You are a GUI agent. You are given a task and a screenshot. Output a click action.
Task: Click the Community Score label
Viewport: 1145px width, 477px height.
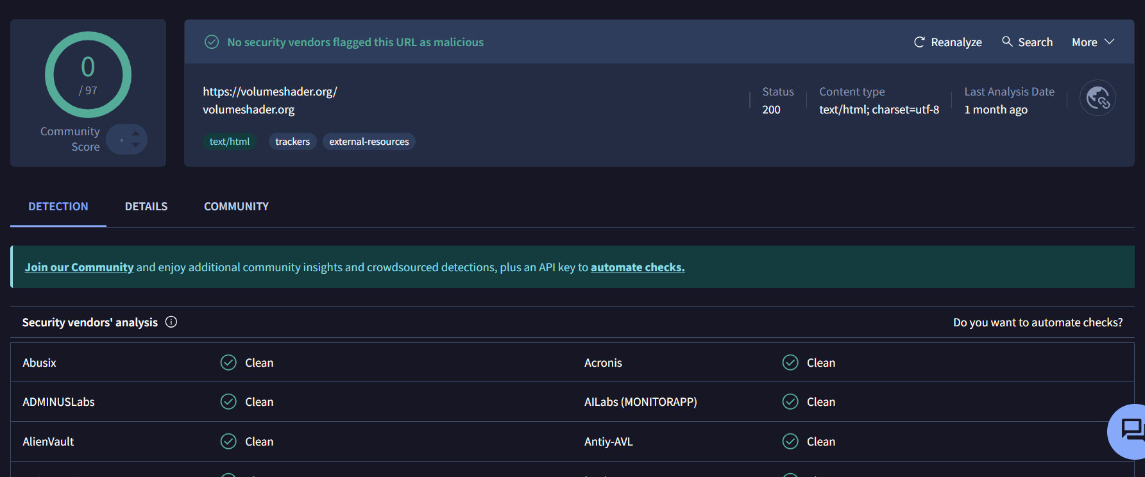(70, 139)
